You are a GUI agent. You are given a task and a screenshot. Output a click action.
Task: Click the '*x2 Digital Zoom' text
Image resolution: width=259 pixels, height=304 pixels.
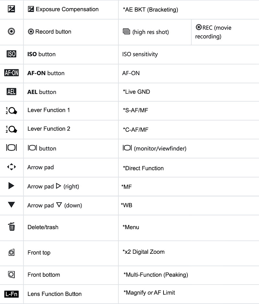(144, 252)
